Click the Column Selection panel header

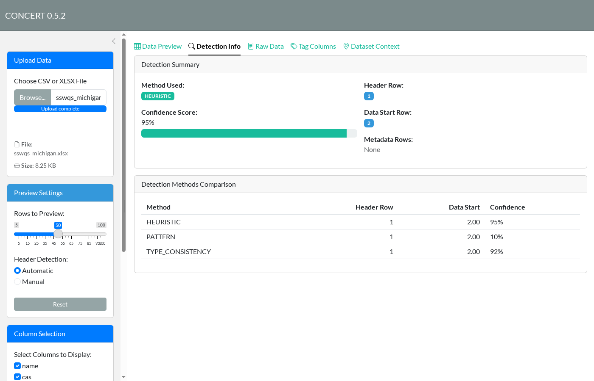click(x=60, y=334)
